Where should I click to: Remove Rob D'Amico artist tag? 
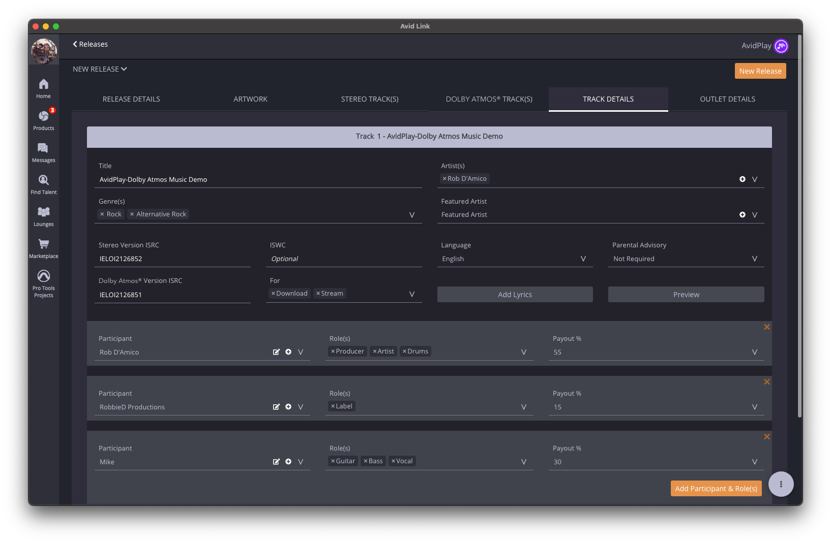(x=444, y=179)
